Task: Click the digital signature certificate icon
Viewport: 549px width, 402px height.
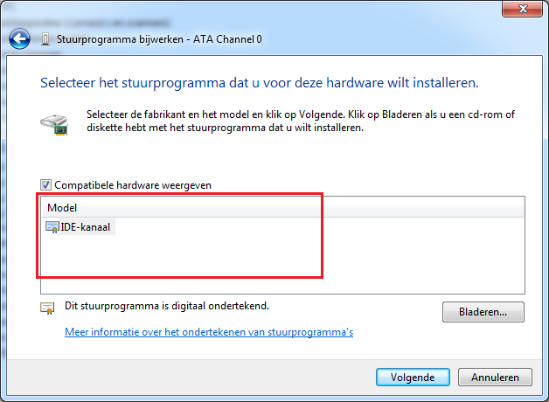Action: (x=47, y=308)
